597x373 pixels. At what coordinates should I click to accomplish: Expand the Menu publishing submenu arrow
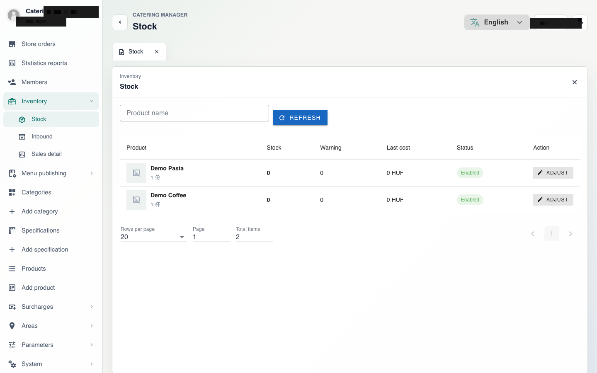pos(92,173)
